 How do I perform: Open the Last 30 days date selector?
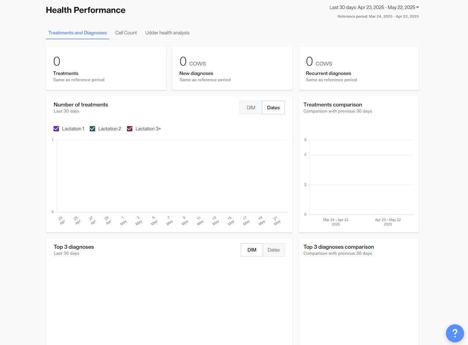[372, 7]
